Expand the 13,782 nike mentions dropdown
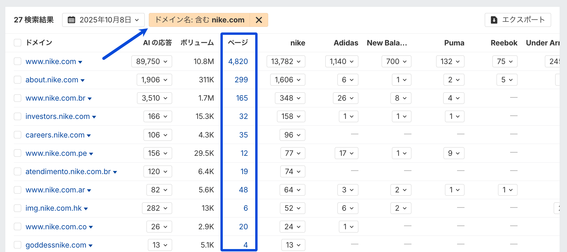 pyautogui.click(x=286, y=61)
